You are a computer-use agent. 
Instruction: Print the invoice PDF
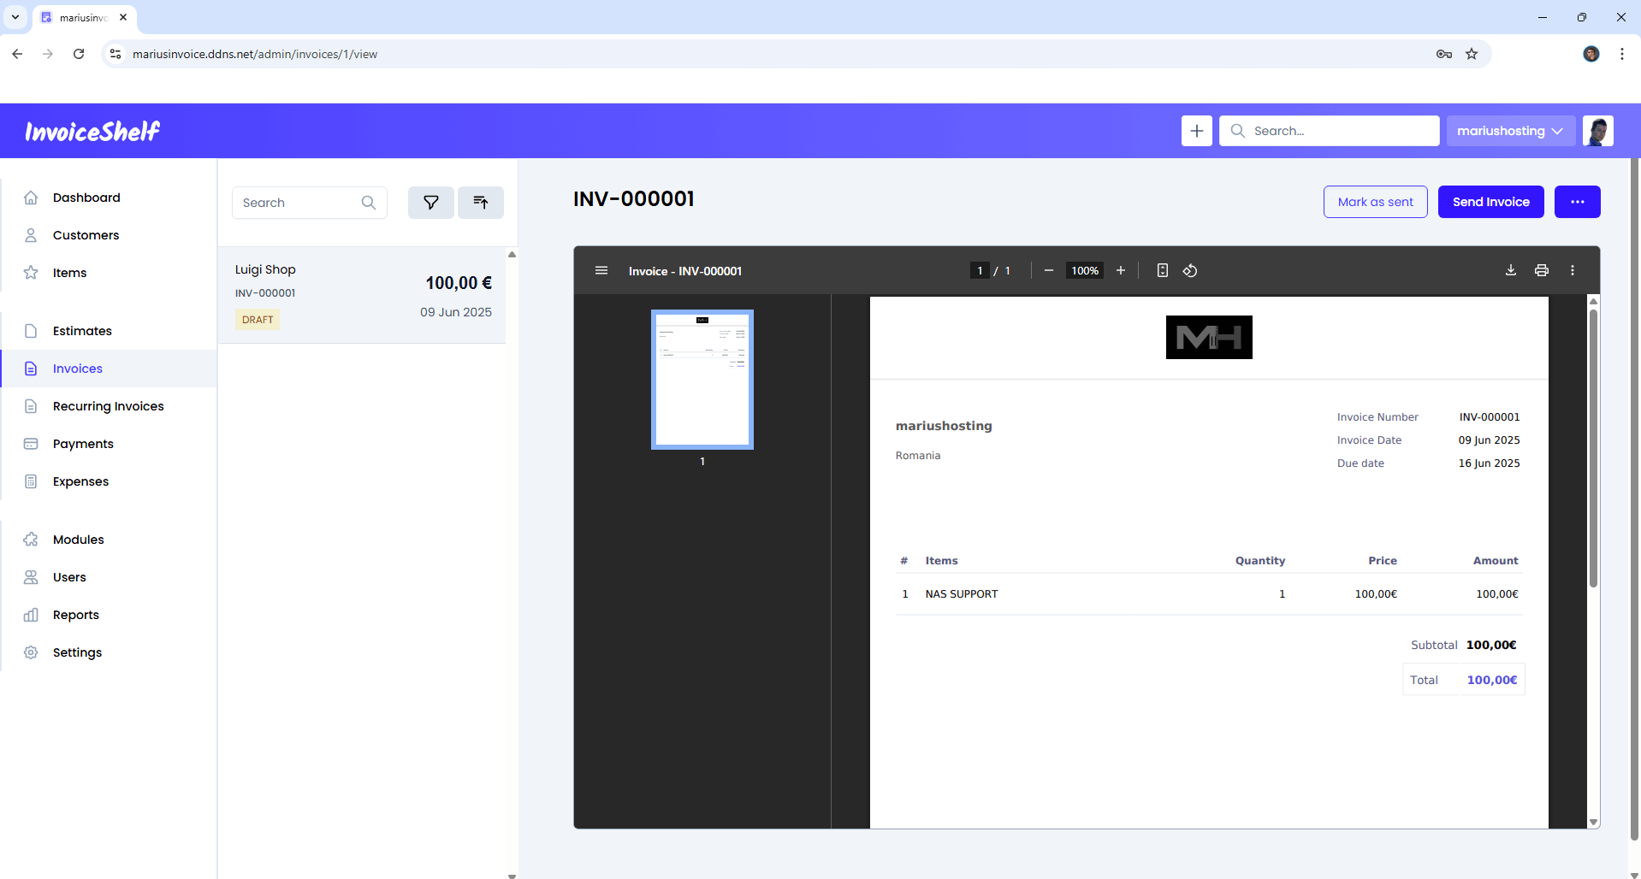(x=1542, y=270)
